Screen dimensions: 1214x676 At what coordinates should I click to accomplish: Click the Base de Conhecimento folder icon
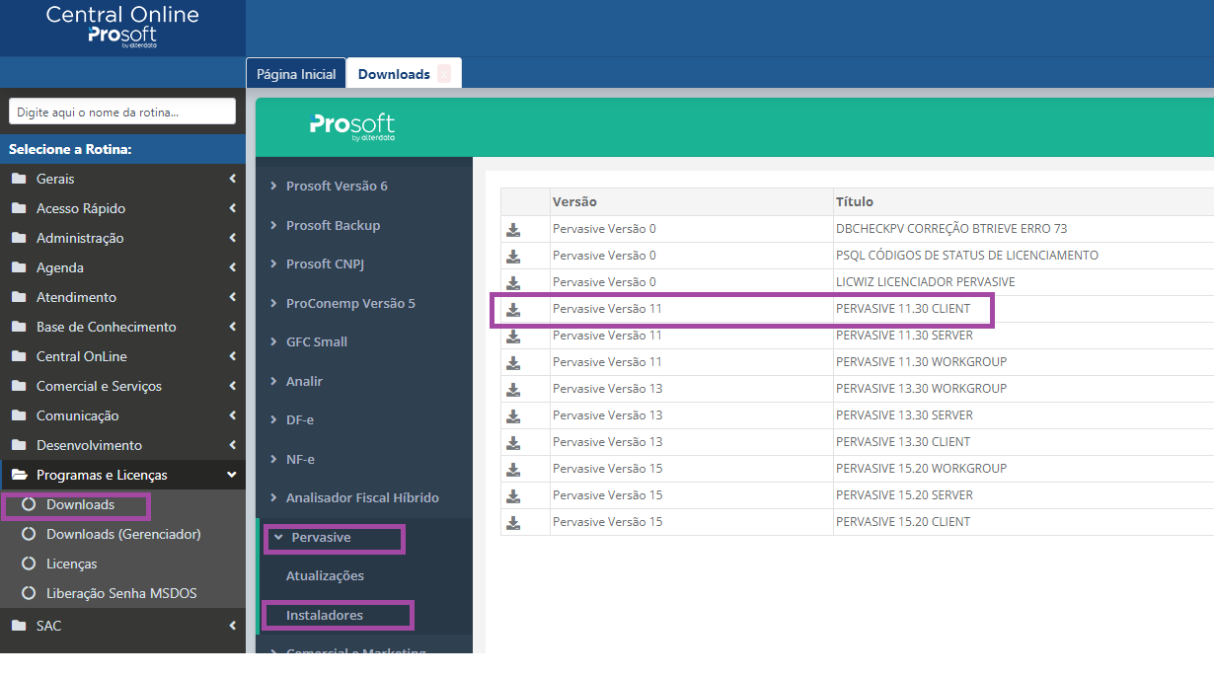point(19,327)
